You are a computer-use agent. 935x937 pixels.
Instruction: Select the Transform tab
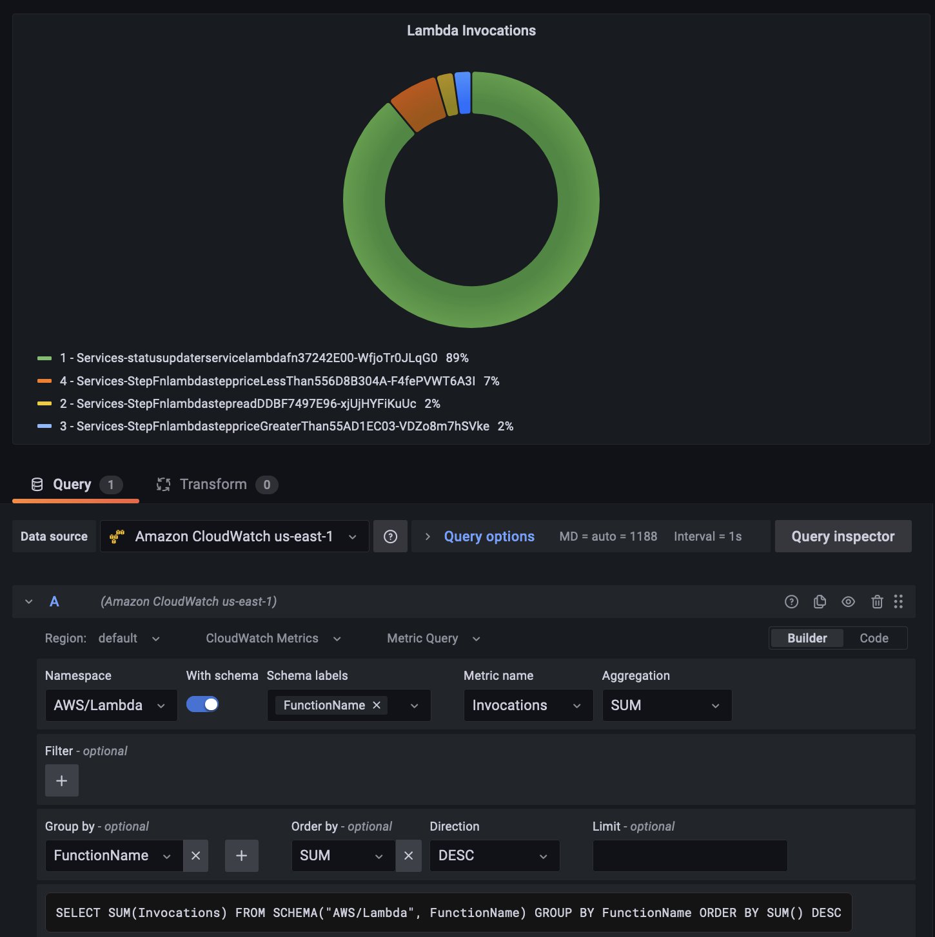(217, 484)
